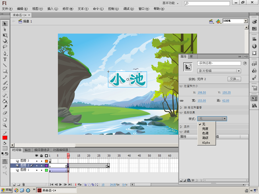Select the Deco tool
259x194 pixels.
pos(5,88)
